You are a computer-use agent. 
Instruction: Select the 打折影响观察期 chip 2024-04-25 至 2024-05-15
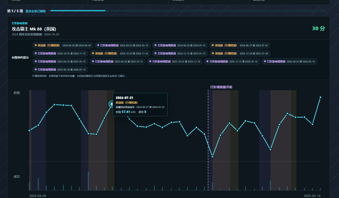click(123, 45)
